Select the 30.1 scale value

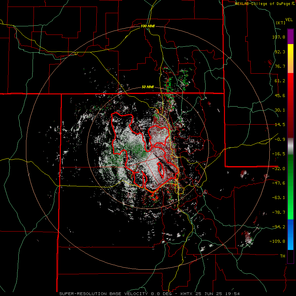(280, 110)
